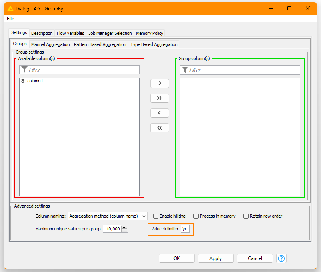This screenshot has height=272, width=321.
Task: Select column1 in the available columns list
Action: coord(35,81)
